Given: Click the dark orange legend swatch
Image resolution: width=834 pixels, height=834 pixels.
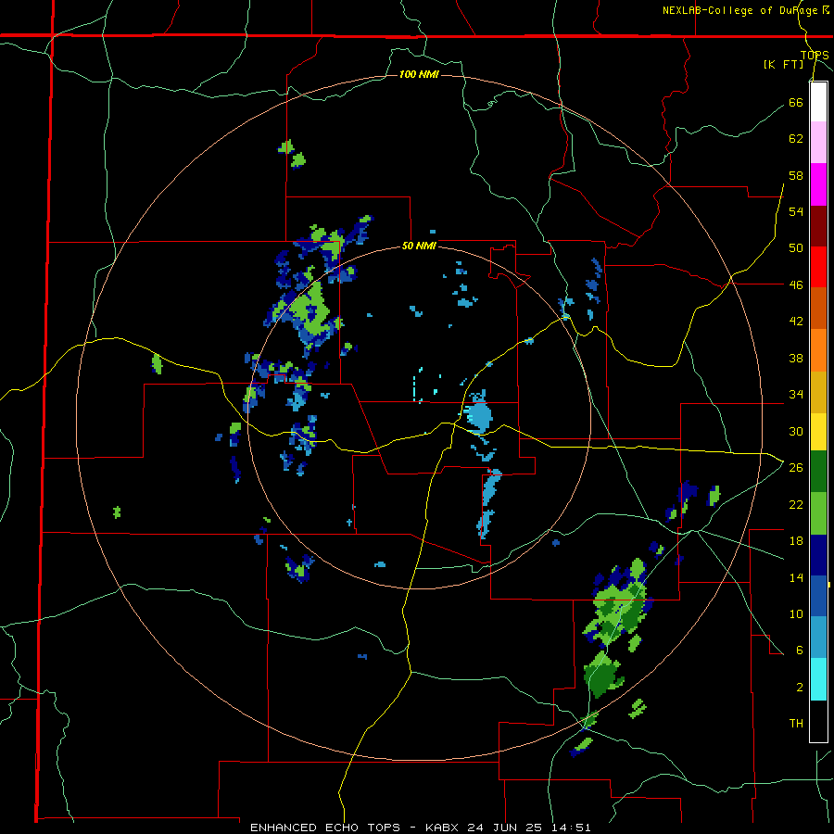Looking at the screenshot, I should click(818, 309).
